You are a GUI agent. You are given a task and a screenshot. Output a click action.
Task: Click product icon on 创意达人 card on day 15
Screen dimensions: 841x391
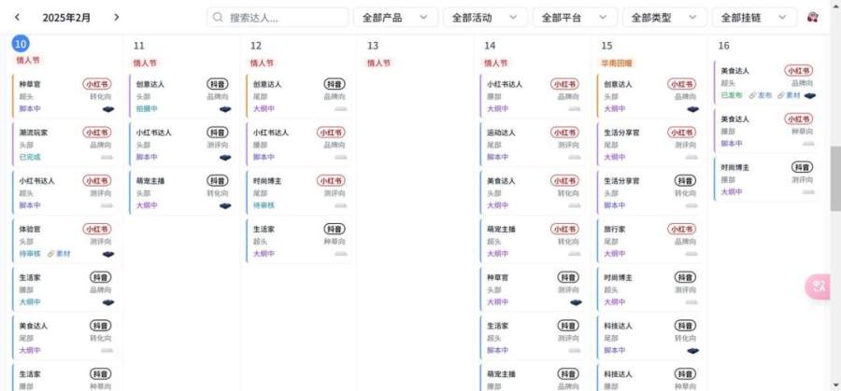click(x=692, y=108)
